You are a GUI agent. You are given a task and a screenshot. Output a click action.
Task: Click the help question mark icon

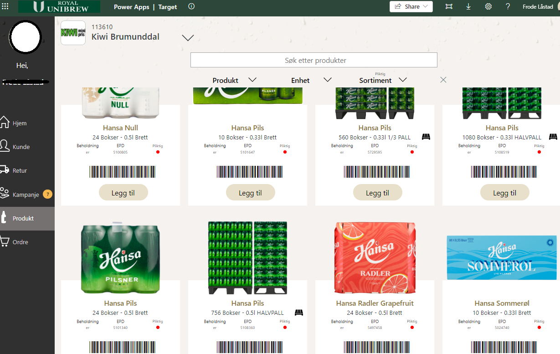pos(508,6)
